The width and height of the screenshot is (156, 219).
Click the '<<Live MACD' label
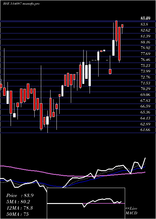pyautogui.click(x=131, y=211)
